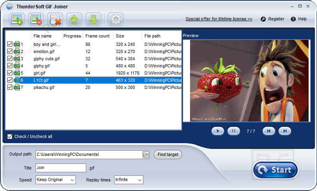Pause the preview animation
Screen dimensions: 317x191
tap(234, 131)
